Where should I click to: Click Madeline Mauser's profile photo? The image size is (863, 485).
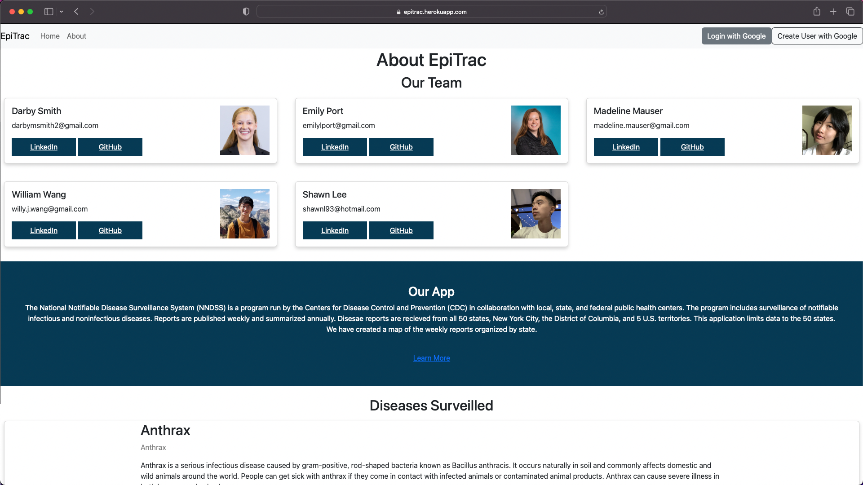click(x=827, y=130)
